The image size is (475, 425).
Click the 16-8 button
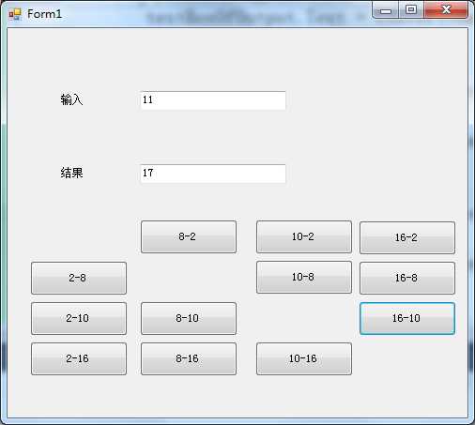(407, 278)
